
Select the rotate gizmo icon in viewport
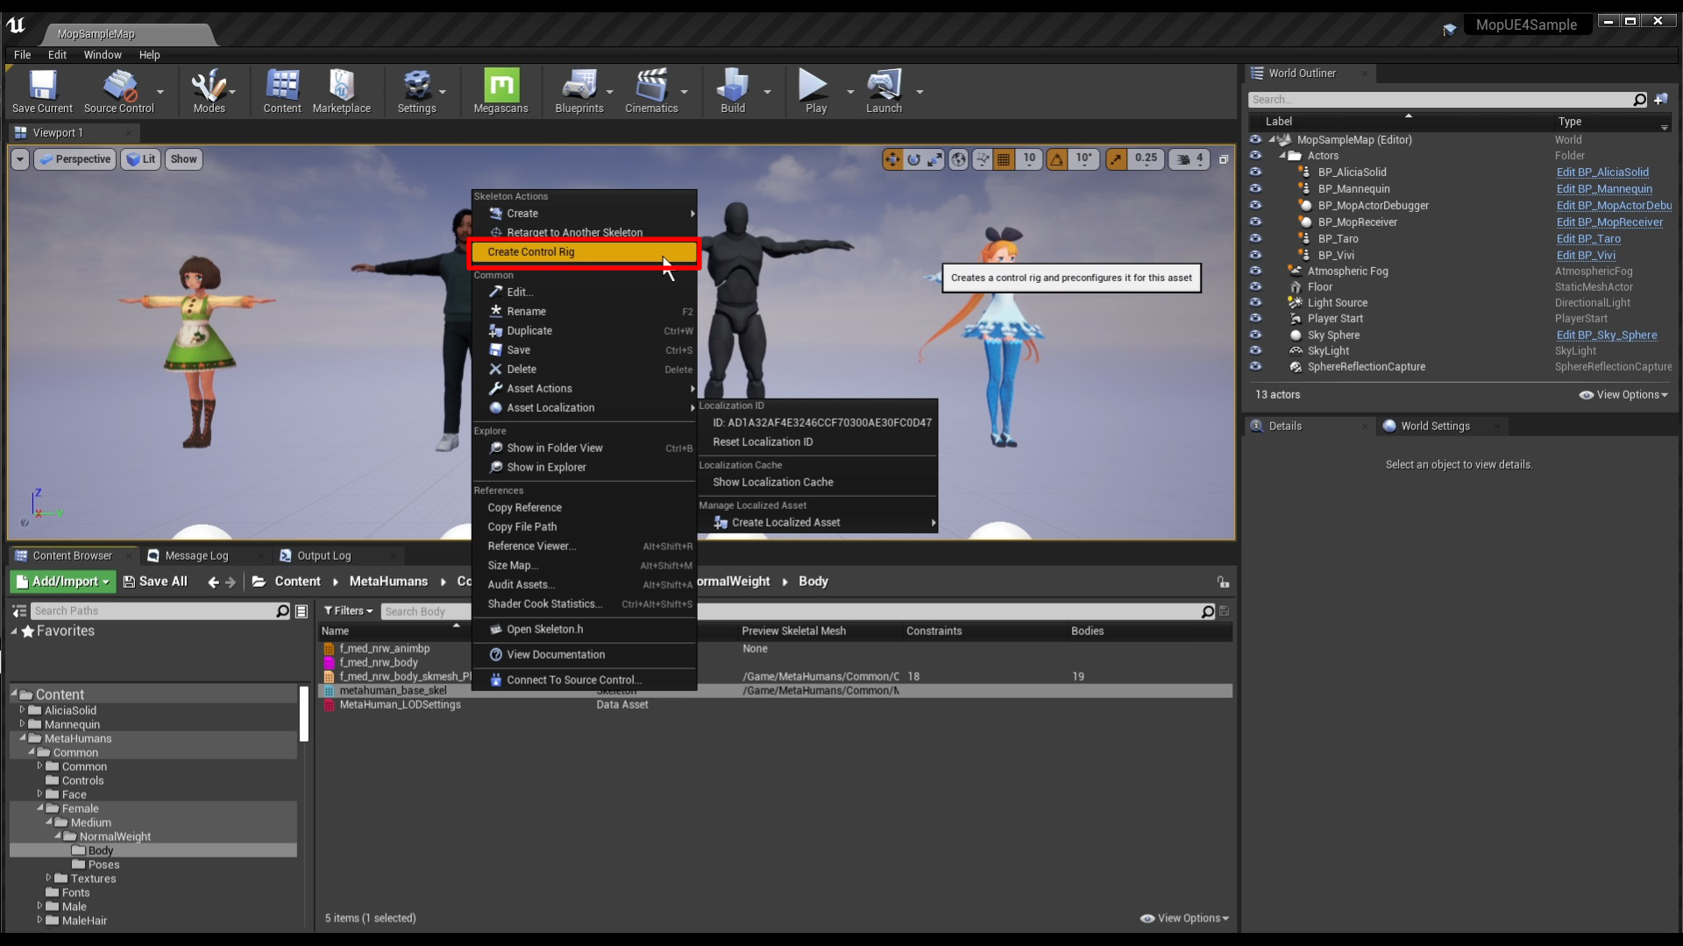(x=914, y=159)
